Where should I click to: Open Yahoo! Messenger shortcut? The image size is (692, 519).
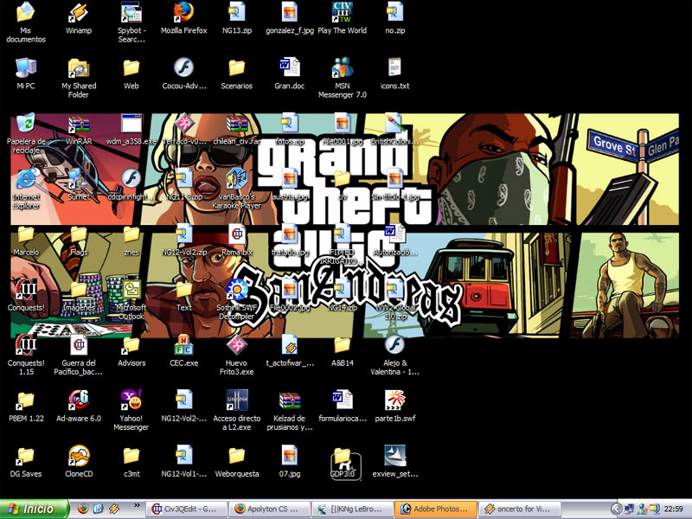pos(131,400)
